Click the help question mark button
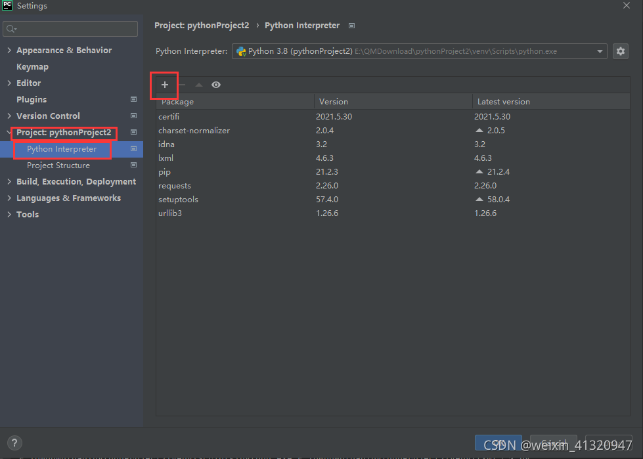643x459 pixels. coord(14,443)
